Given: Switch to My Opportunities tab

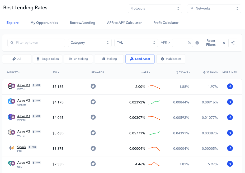Looking at the screenshot, I should point(44,23).
